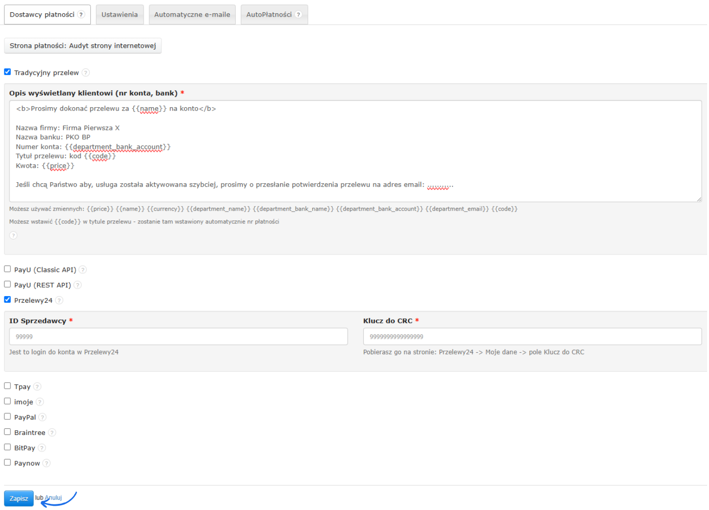This screenshot has height=510, width=709.
Task: Open help icon on AutoPłatności tab
Action: pyautogui.click(x=299, y=15)
